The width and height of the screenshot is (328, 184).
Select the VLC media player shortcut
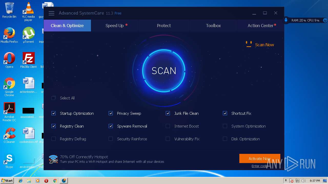coord(28,12)
